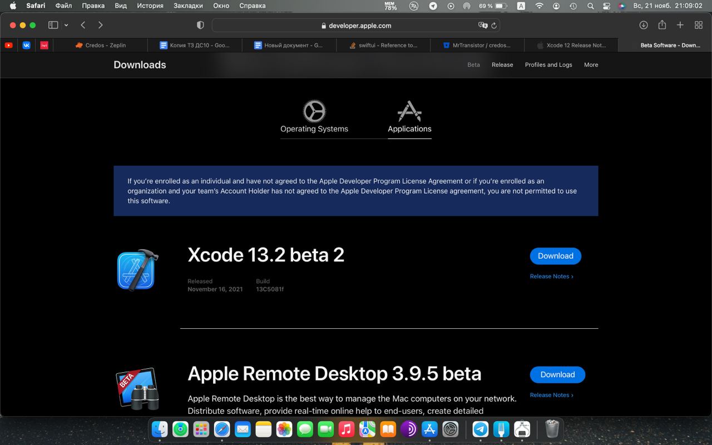Switch to the Новый документ tab

pos(289,45)
